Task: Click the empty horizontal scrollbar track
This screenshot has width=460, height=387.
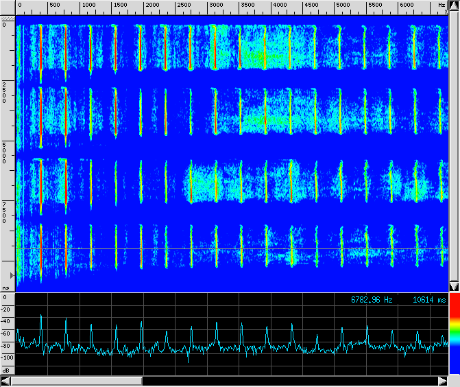Action: click(288, 381)
